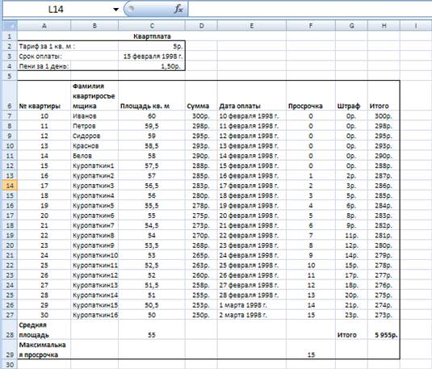
Task: Click the Name Box showing L14
Action: point(56,10)
